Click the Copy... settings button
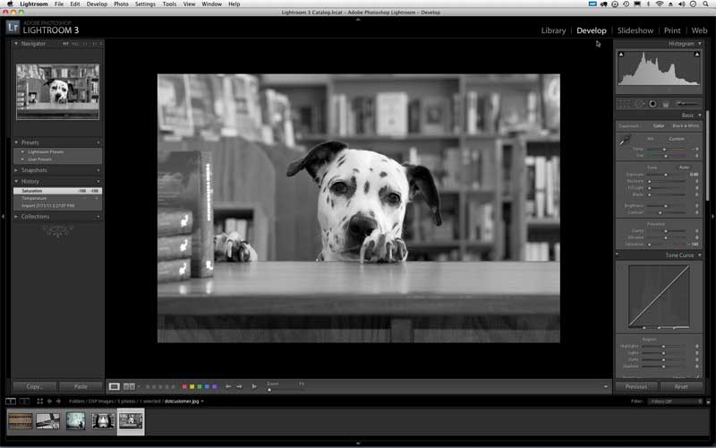 click(35, 386)
